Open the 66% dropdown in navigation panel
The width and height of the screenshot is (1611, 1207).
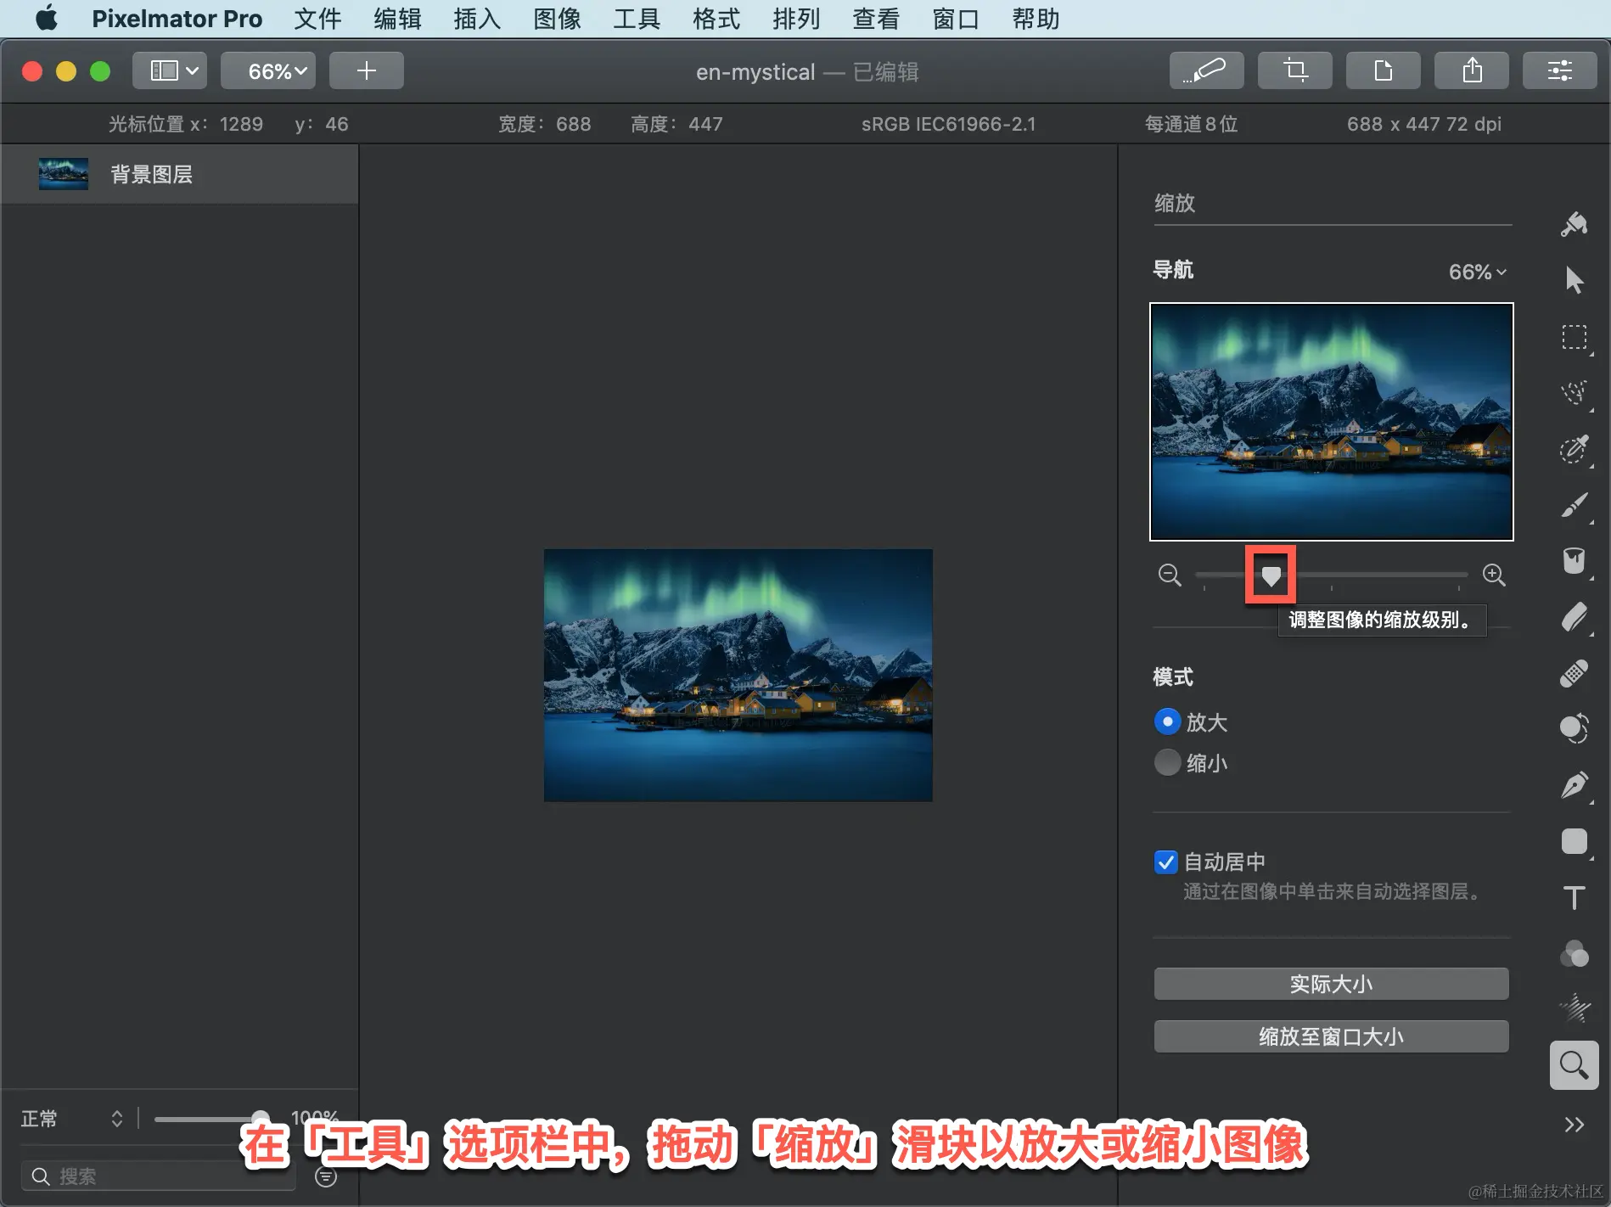click(1477, 272)
